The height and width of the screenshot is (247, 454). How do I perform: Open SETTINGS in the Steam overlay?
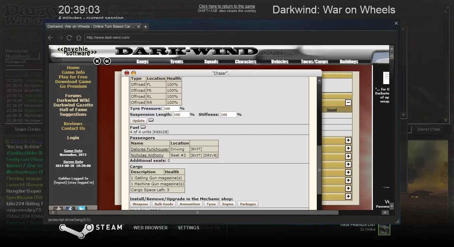click(x=188, y=228)
